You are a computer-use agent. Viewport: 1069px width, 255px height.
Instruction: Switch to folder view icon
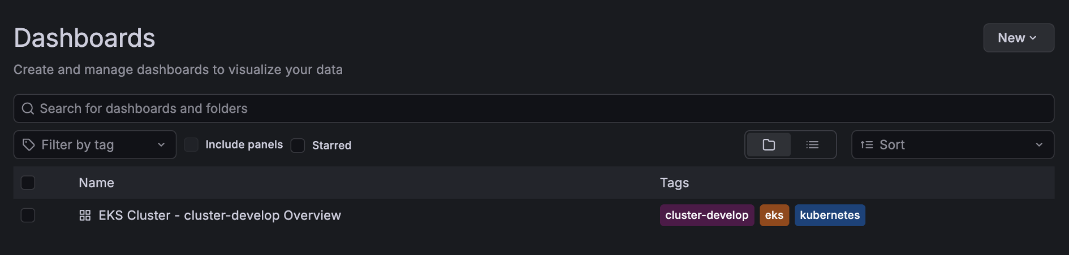(x=769, y=145)
